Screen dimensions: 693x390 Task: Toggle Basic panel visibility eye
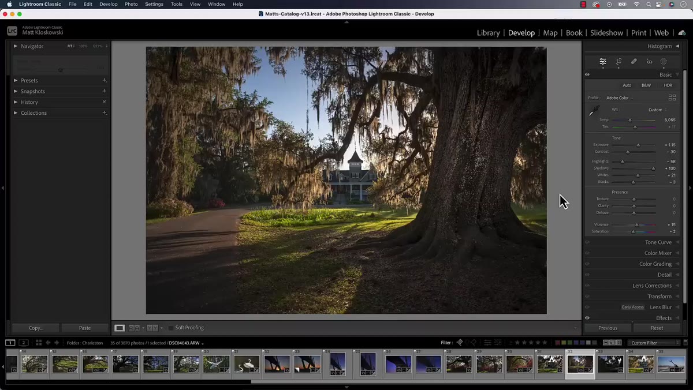coord(587,74)
